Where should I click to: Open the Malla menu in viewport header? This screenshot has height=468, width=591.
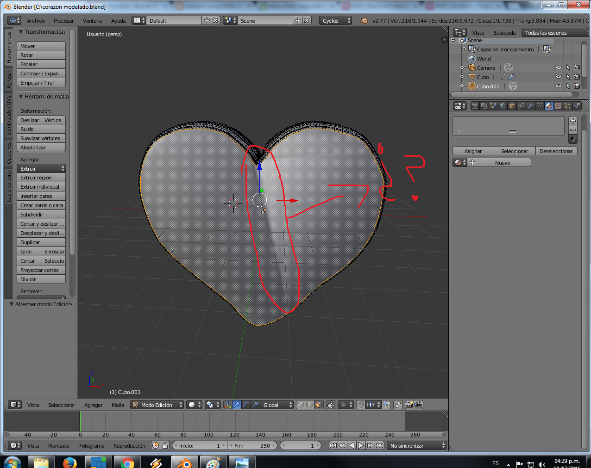tap(118, 405)
